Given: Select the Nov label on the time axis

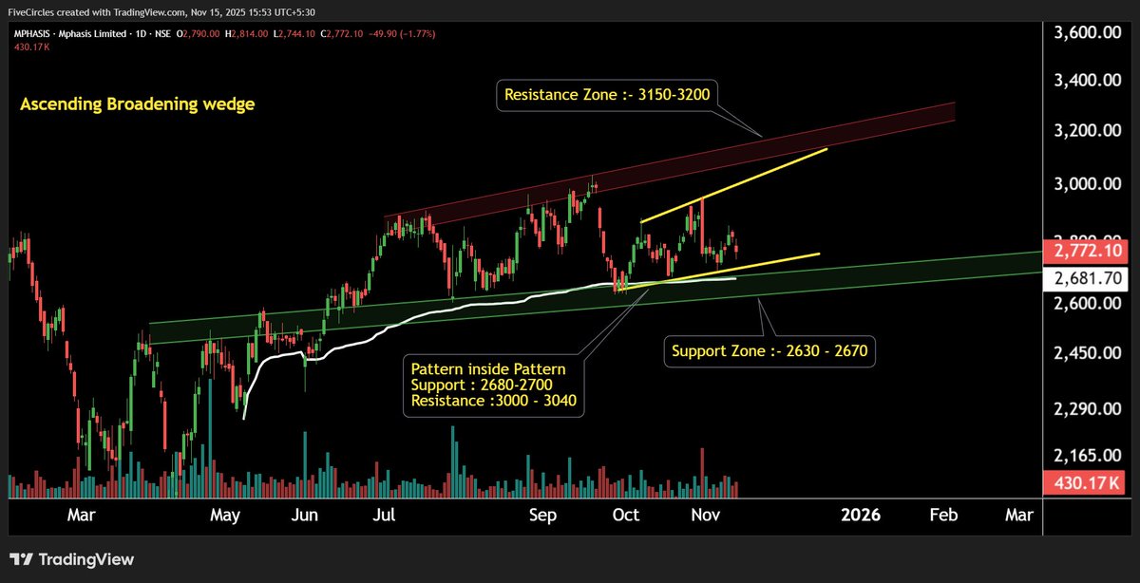Looking at the screenshot, I should [705, 515].
